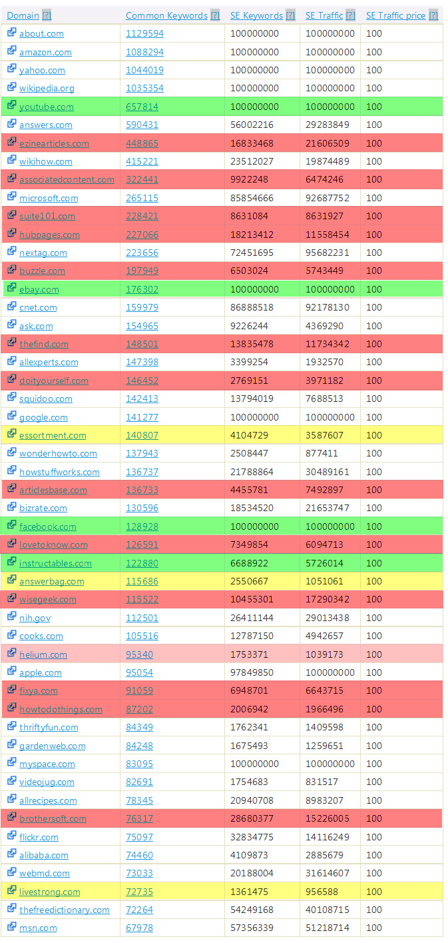Click external link icon beside nih.gov
448x943 pixels.
12,617
